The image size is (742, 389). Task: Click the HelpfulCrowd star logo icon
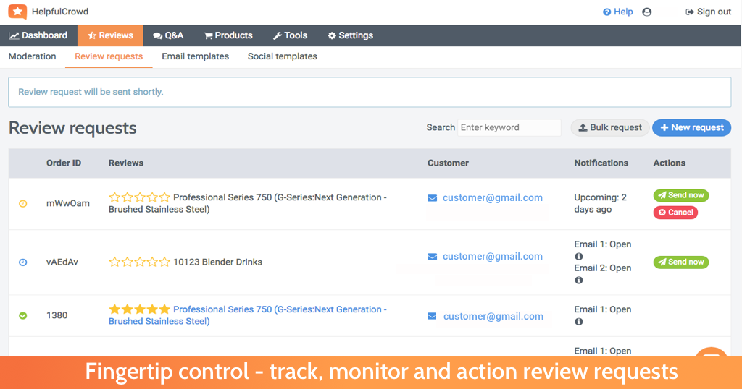[x=17, y=12]
